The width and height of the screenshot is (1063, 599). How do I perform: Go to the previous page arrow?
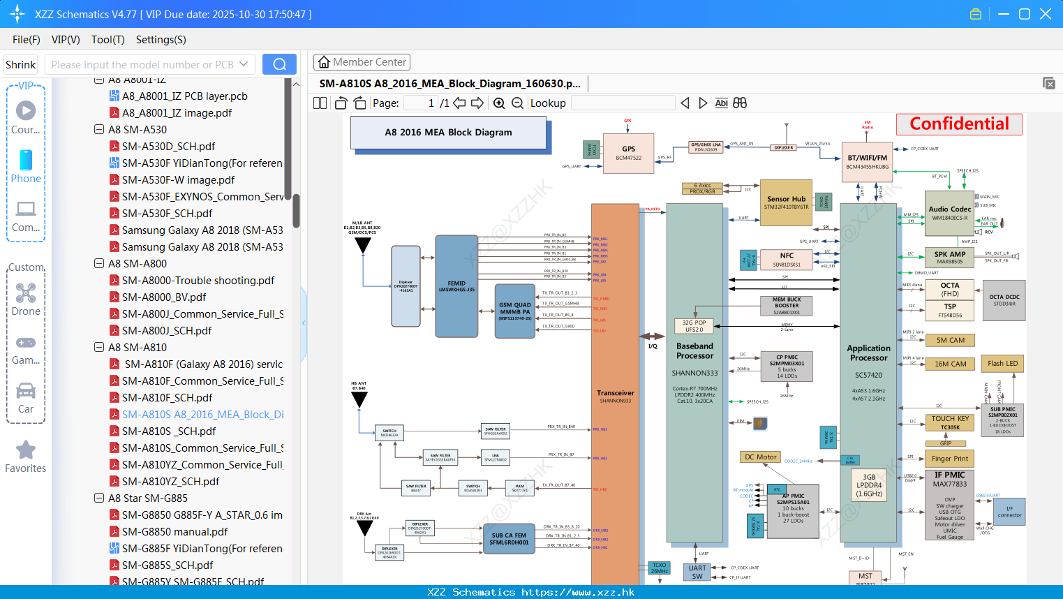(459, 103)
